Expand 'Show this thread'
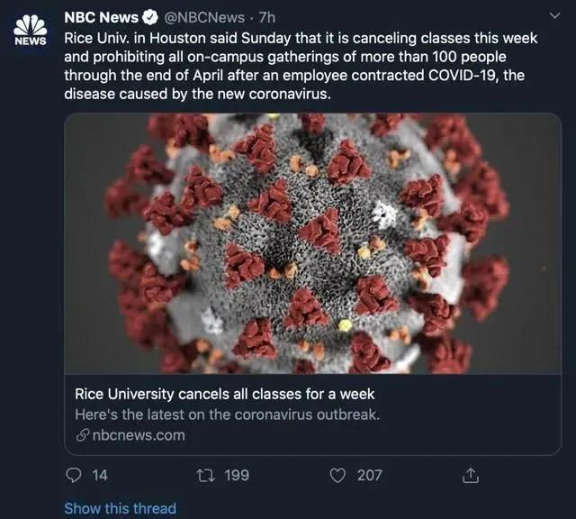This screenshot has height=519, width=576. click(x=120, y=508)
